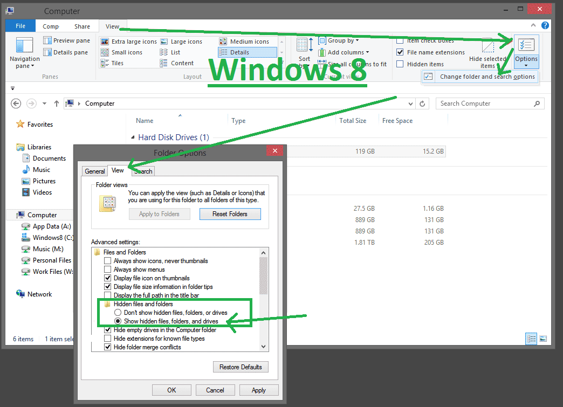
Task: Select Show hidden files, folders, and drives
Action: pos(118,321)
